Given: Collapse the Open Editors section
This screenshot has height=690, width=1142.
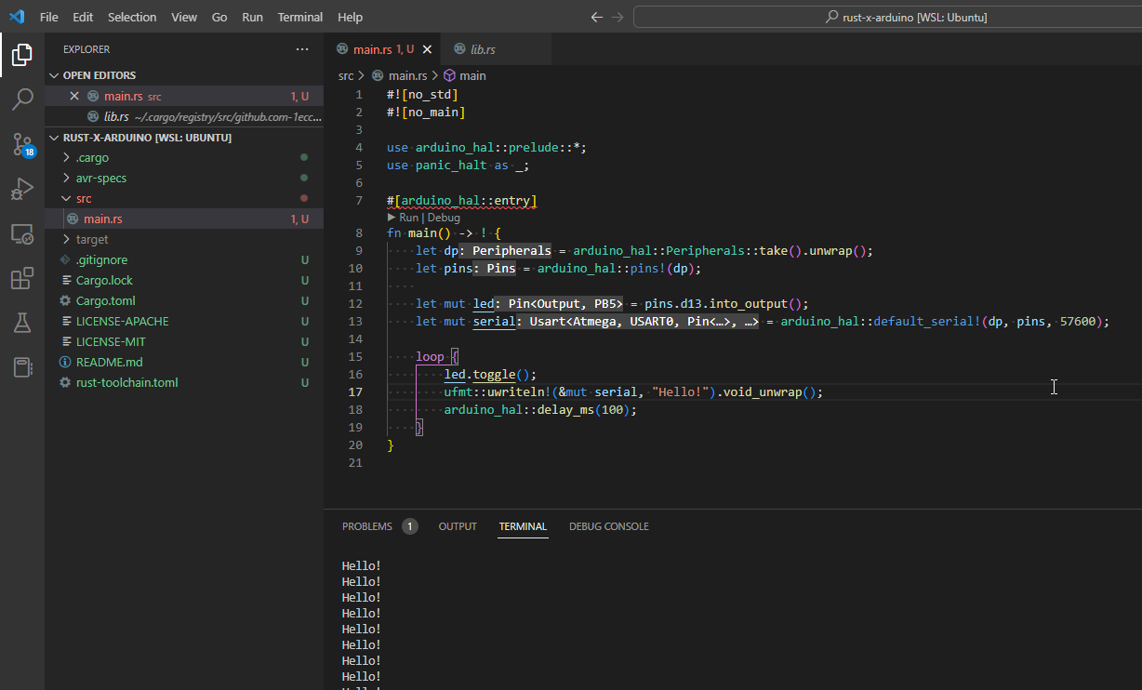Looking at the screenshot, I should point(99,75).
